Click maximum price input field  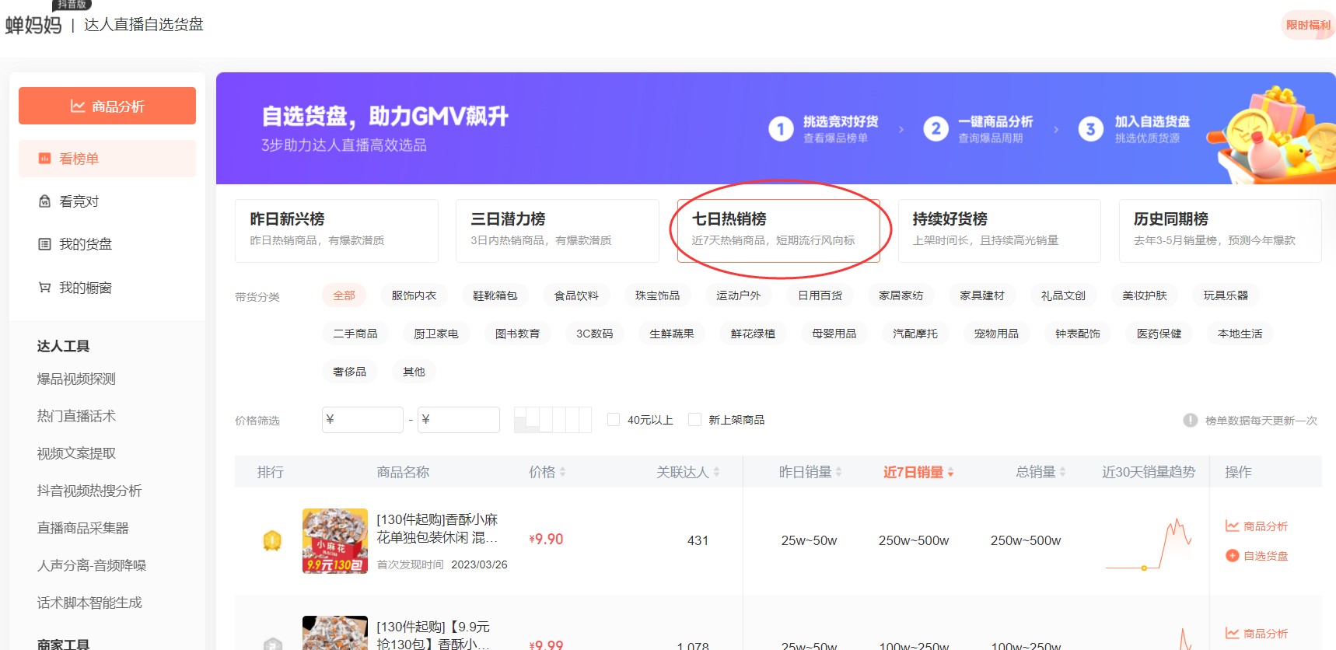(458, 420)
